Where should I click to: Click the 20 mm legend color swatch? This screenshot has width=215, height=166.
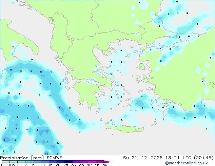pyautogui.click(x=61, y=162)
